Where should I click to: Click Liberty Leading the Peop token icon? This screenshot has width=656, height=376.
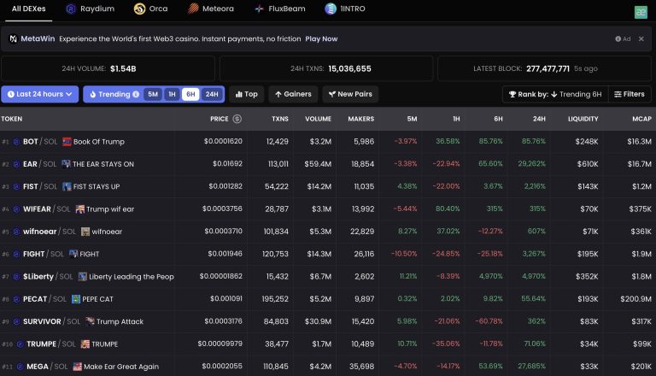coord(83,277)
